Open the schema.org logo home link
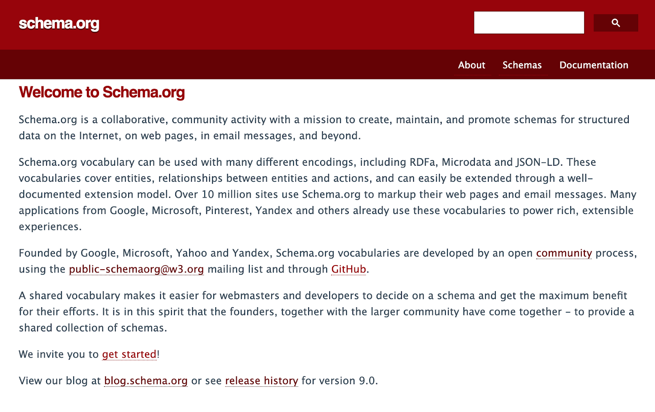This screenshot has height=412, width=655. (x=59, y=24)
